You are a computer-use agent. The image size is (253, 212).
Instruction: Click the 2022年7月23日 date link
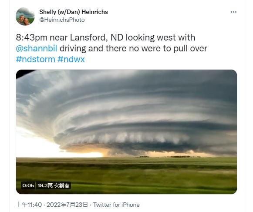(67, 205)
